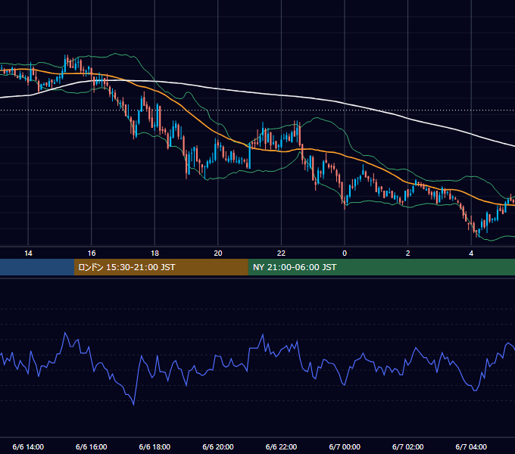This screenshot has width=515, height=454.
Task: Click the 0 hour label on price chart axis
Action: tap(345, 253)
